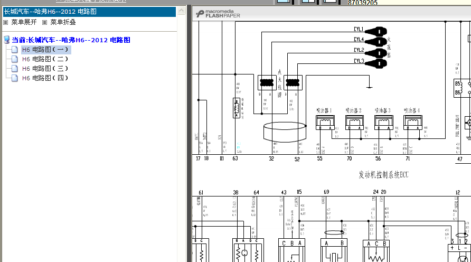Collapse all menus via 菜单折叠 text
Viewport: 471px width, 262px height.
[63, 22]
